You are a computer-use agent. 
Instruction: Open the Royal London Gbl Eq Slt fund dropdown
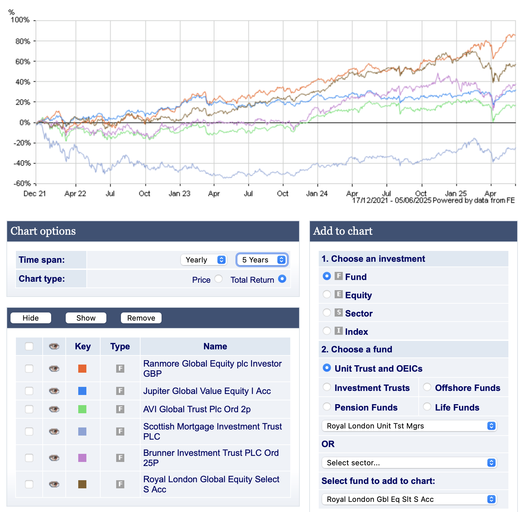[x=409, y=499]
